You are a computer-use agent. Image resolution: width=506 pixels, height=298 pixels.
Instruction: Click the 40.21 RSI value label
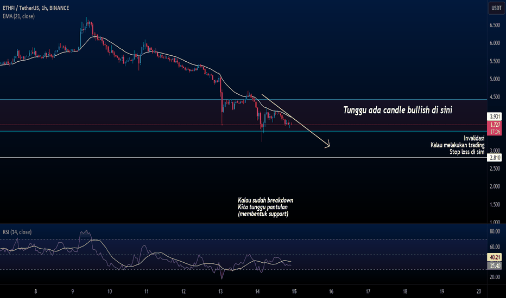coord(495,257)
